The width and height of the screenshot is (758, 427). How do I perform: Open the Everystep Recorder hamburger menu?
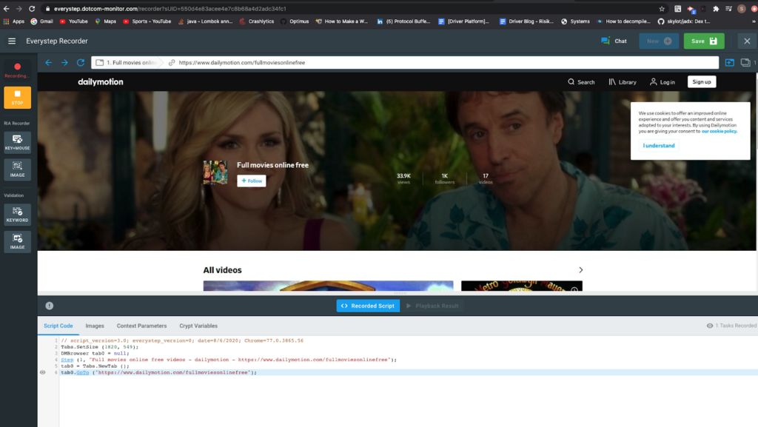click(12, 41)
